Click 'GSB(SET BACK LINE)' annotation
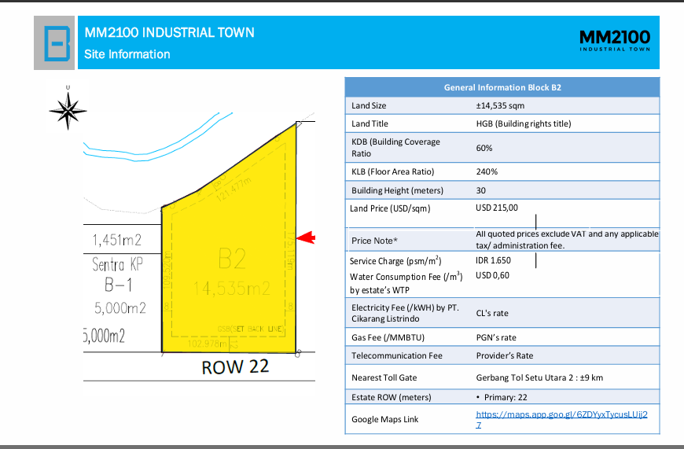The height and width of the screenshot is (449, 684). click(250, 329)
